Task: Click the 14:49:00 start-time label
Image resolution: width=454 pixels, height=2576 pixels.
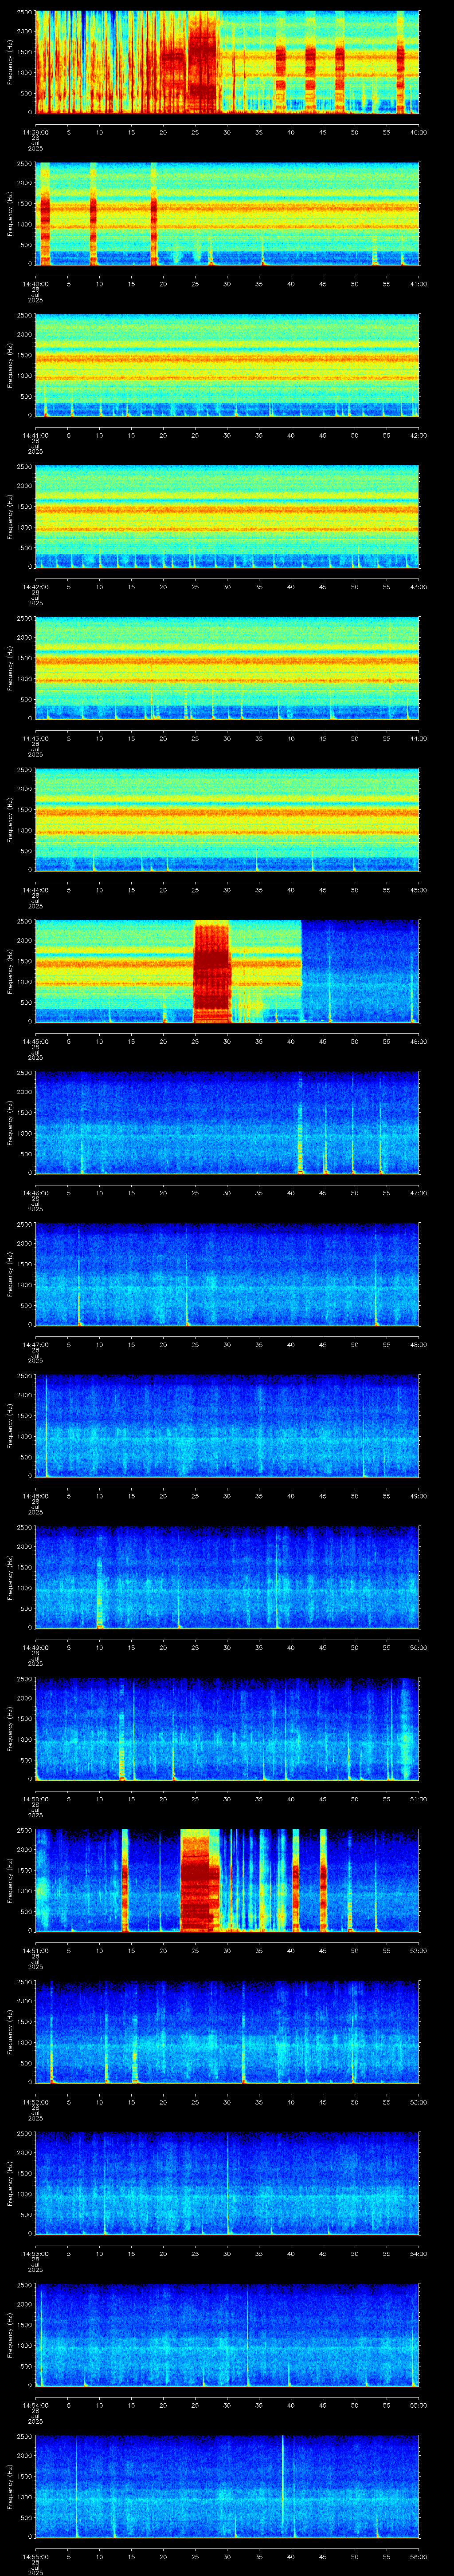Action: point(35,1647)
